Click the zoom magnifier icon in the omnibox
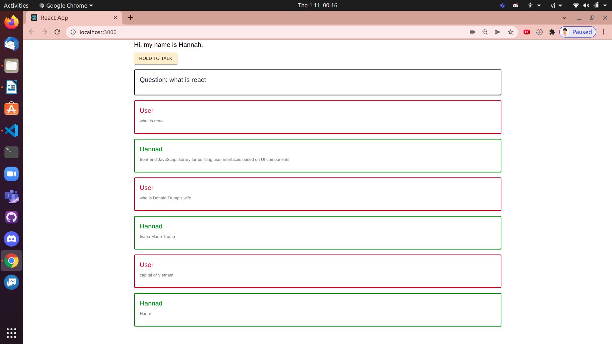Viewport: 612px width, 344px height. click(485, 32)
